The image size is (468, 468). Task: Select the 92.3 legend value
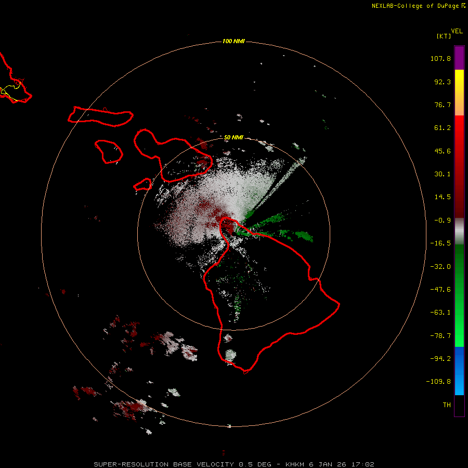tap(443, 82)
